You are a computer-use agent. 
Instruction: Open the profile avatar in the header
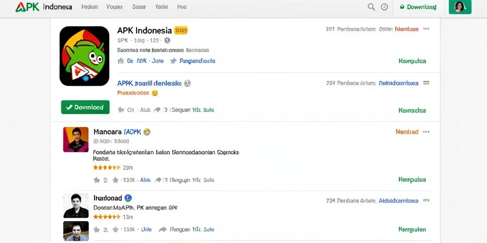(x=460, y=7)
